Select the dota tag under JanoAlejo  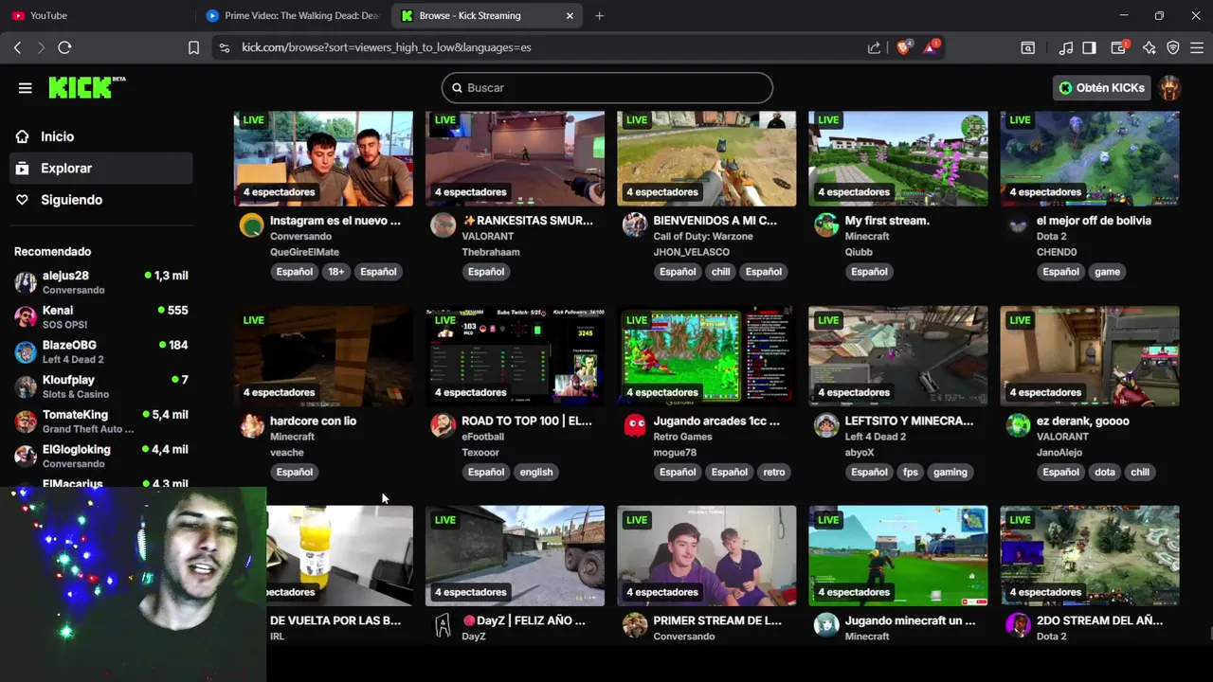(1106, 472)
